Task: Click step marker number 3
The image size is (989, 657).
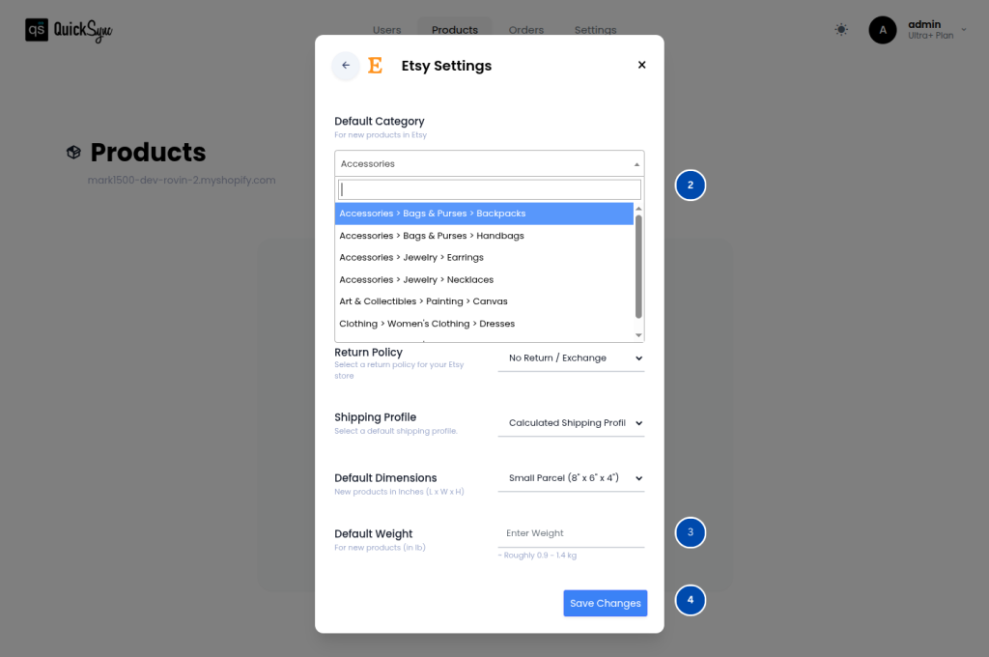Action: tap(690, 532)
